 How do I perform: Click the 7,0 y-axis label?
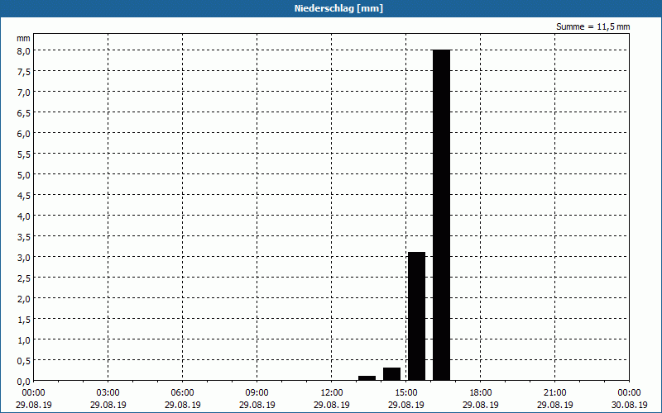coord(24,92)
